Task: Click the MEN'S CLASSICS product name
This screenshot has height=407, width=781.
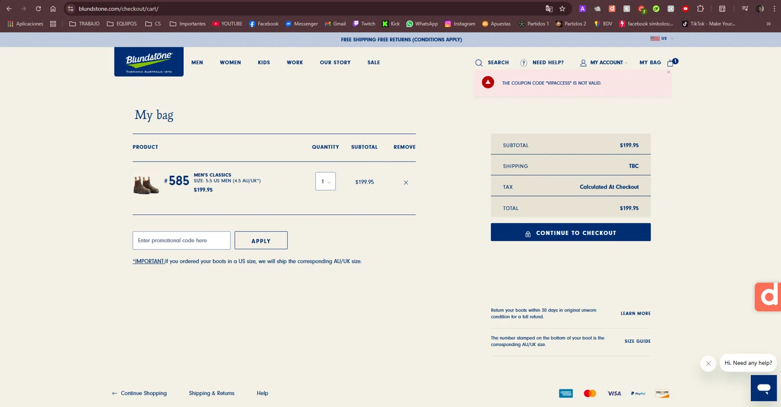Action: [x=212, y=175]
